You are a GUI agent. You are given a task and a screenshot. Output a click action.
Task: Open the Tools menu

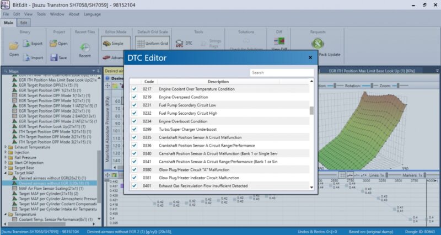pyautogui.click(x=41, y=14)
